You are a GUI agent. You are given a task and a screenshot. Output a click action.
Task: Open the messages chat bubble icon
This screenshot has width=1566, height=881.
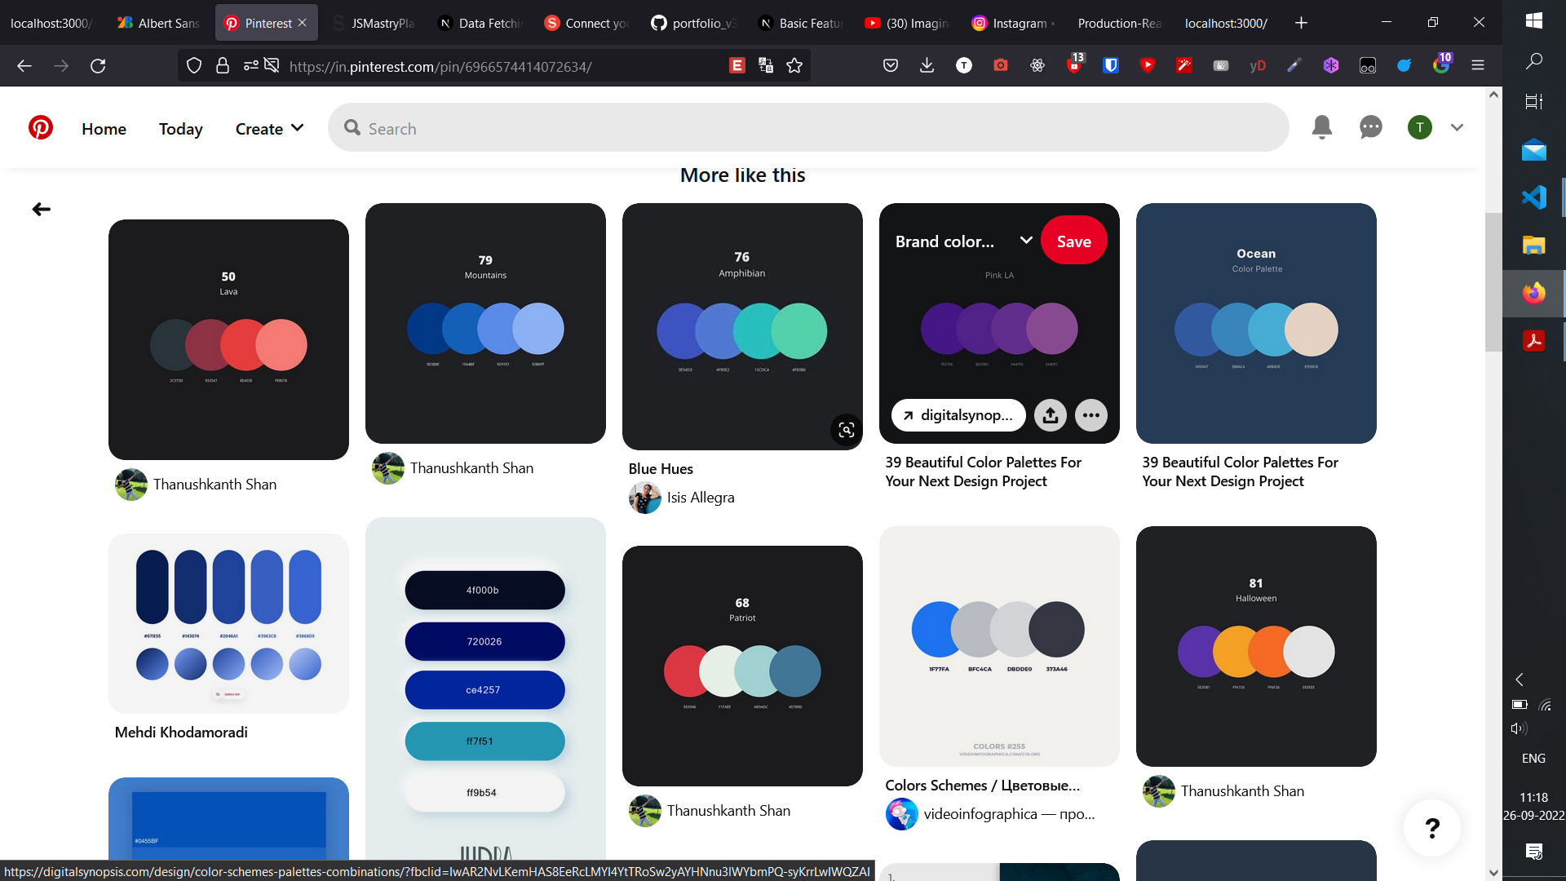(x=1370, y=127)
